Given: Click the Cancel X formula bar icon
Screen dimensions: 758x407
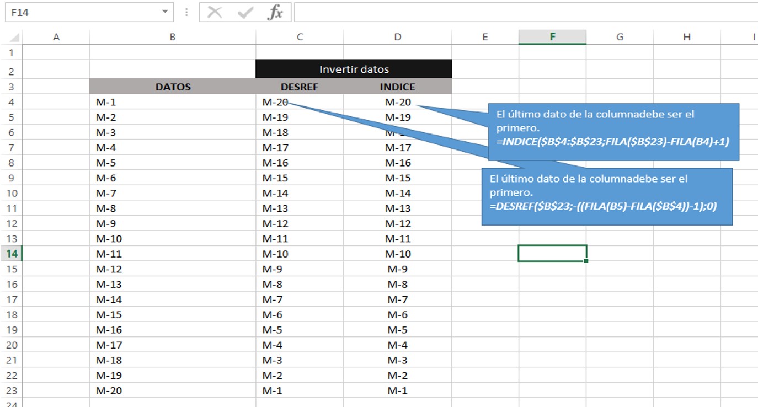Looking at the screenshot, I should tap(215, 12).
